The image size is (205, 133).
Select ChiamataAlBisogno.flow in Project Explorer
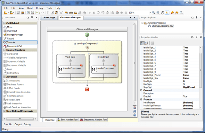pos(161,26)
